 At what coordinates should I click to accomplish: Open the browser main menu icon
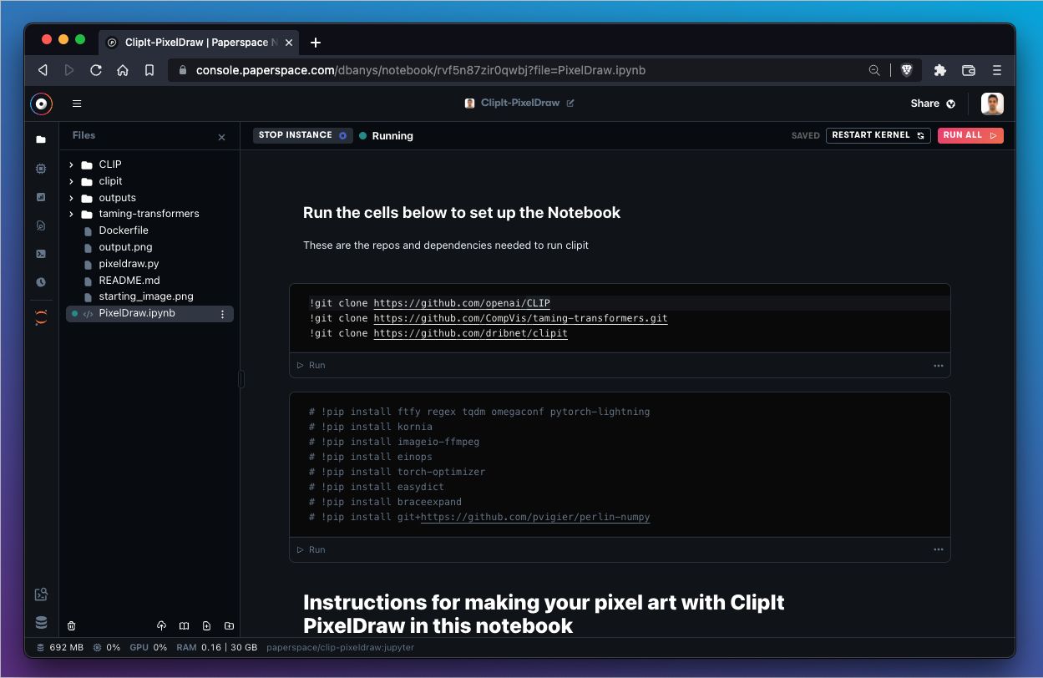(997, 70)
